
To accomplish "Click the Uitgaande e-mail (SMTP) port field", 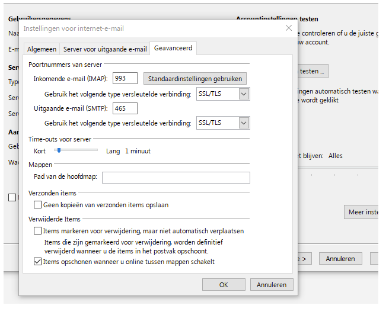I will pyautogui.click(x=125, y=108).
